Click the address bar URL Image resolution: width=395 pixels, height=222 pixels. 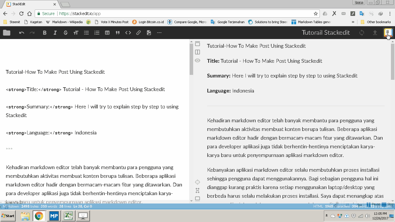(x=80, y=14)
